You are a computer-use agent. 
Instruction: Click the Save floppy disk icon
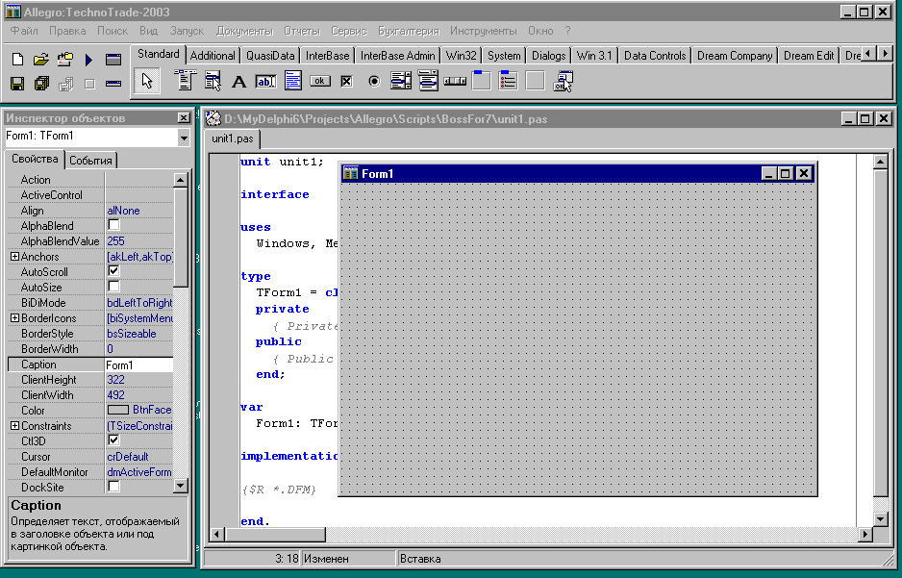(17, 84)
